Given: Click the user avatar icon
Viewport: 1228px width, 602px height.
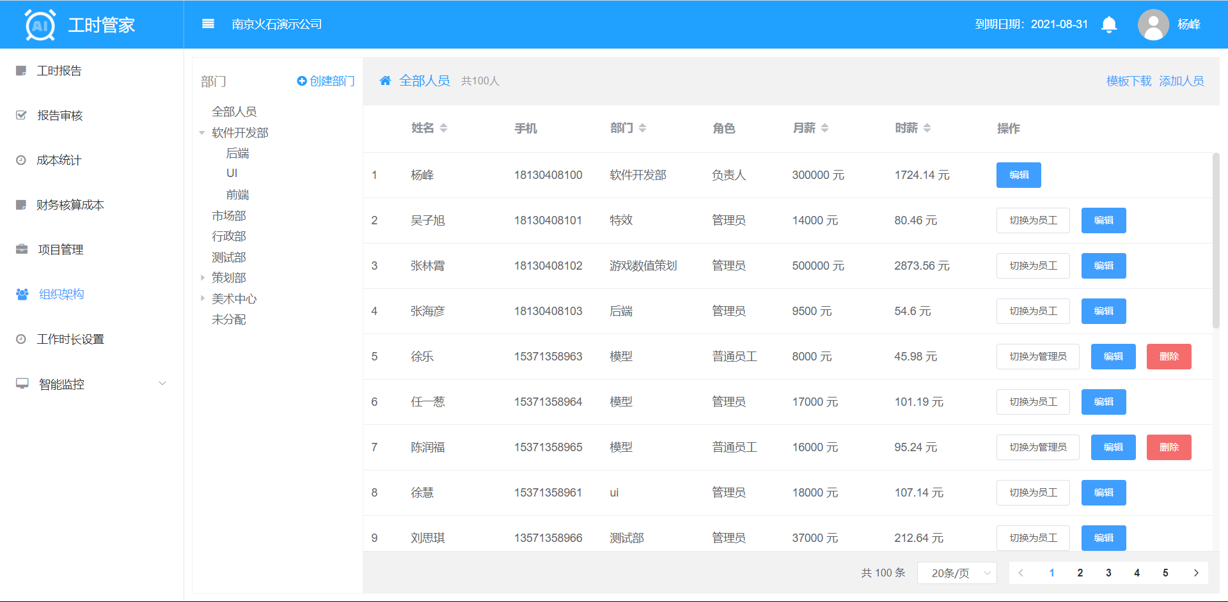Looking at the screenshot, I should [1153, 25].
